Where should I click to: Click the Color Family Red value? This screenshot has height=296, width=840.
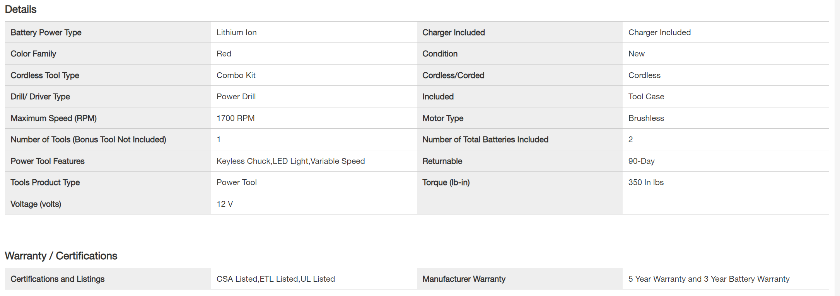(224, 54)
